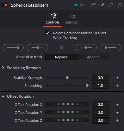Image resolution: width=124 pixels, height=131 pixels.
Task: Select Append for Append to track
Action: click(x=93, y=57)
